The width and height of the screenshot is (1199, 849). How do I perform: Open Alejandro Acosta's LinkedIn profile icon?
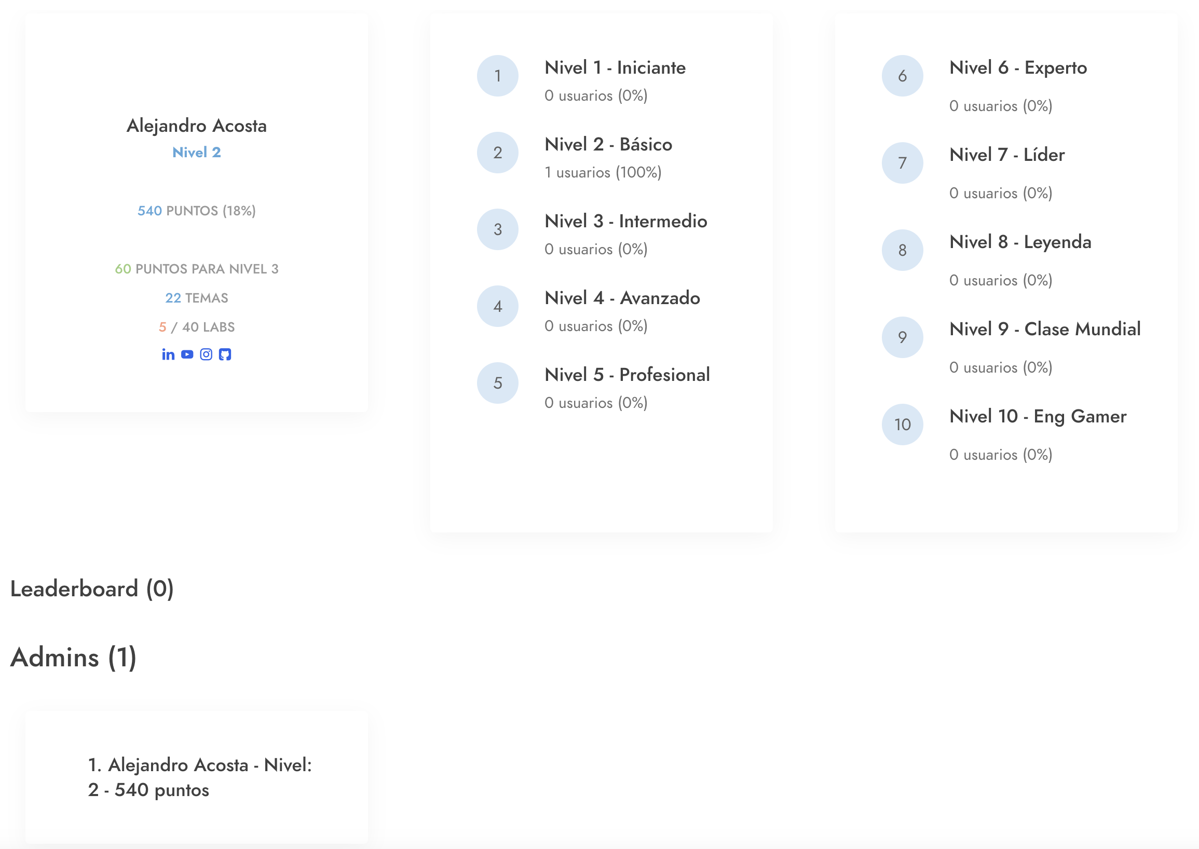tap(168, 354)
